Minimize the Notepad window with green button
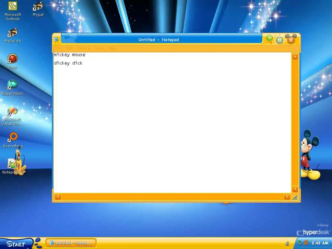Screen dimensions: 332x249 click(269, 39)
